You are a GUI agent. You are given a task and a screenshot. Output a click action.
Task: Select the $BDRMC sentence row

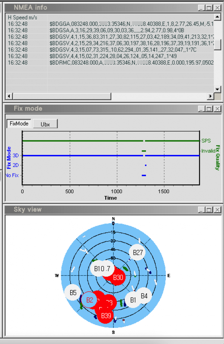point(110,63)
